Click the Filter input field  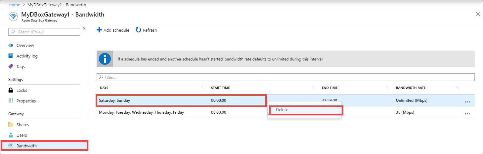click(285, 77)
